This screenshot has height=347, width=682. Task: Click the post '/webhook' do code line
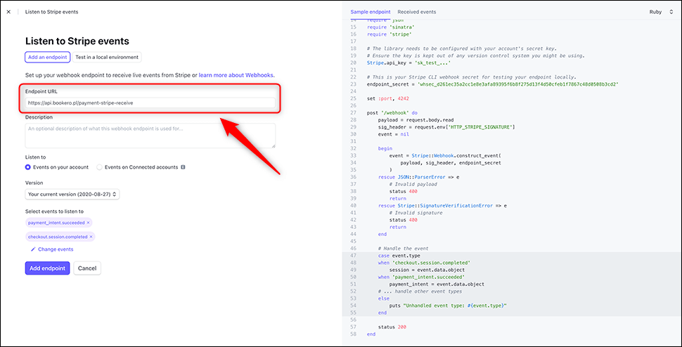point(392,112)
